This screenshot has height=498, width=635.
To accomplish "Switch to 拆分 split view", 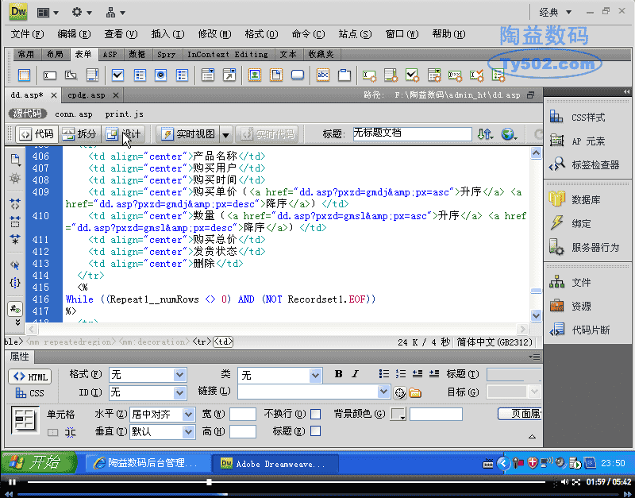I will click(79, 134).
